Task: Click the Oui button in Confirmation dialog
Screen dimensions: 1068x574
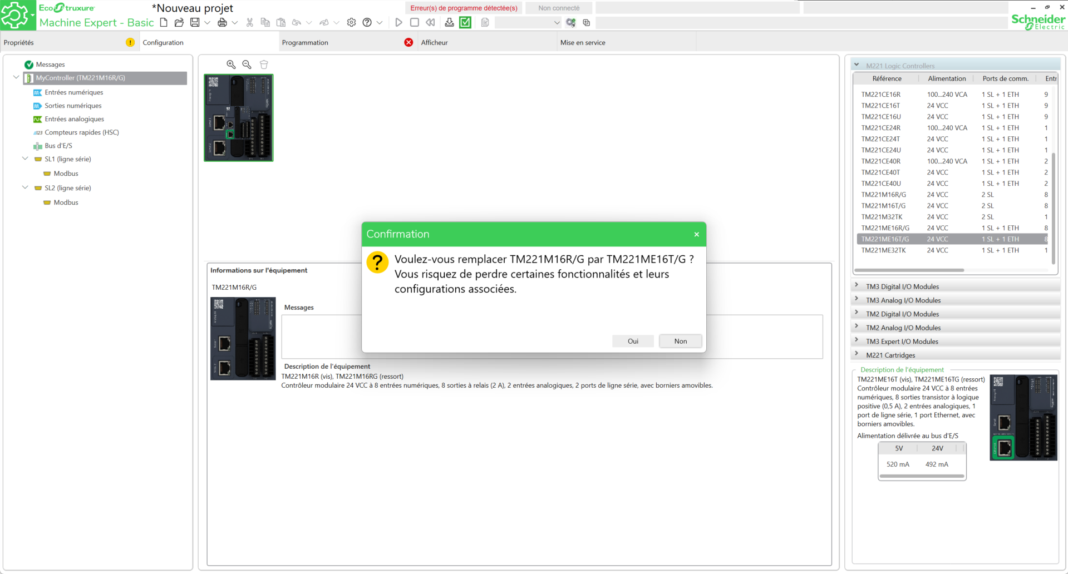Action: pyautogui.click(x=633, y=341)
